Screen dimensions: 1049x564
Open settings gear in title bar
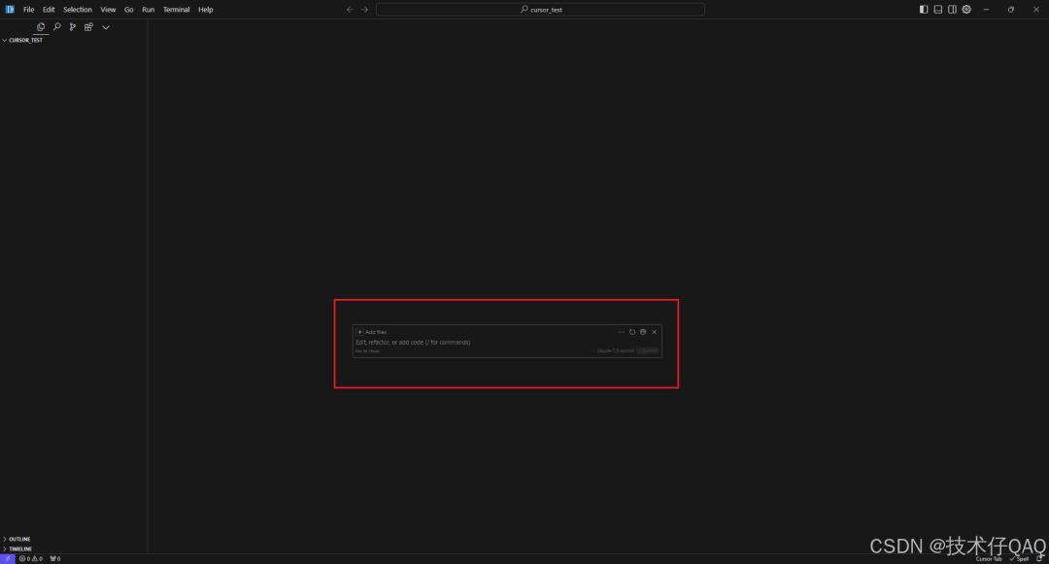966,10
